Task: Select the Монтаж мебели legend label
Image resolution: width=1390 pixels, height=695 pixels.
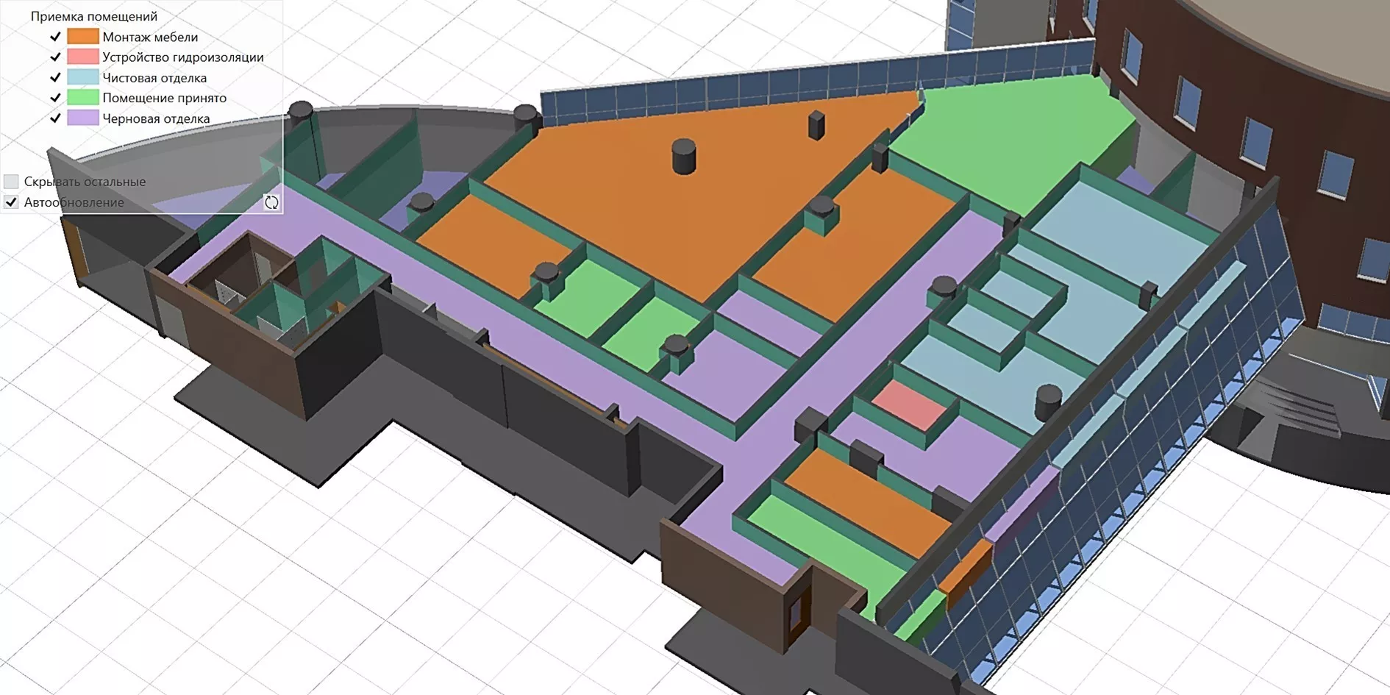Action: tap(150, 37)
